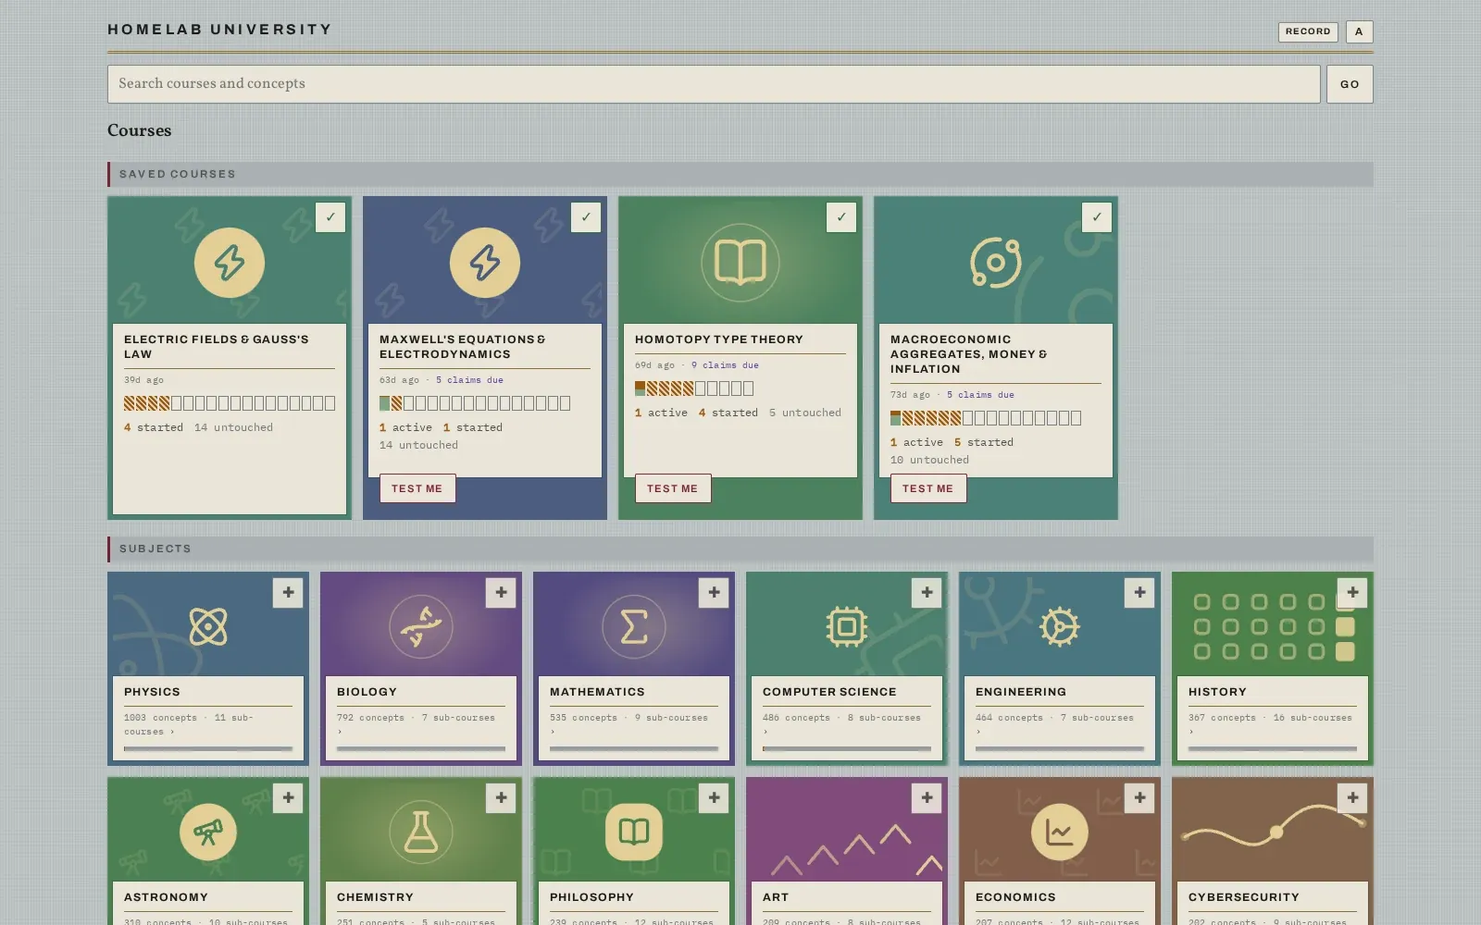Viewport: 1481px width, 925px height.
Task: Focus the Search courses and concepts field
Action: tap(714, 84)
